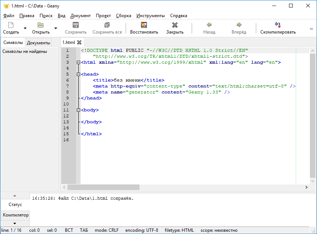Click the Назад navigation arrow icon
The image size is (317, 234).
(x=209, y=25)
